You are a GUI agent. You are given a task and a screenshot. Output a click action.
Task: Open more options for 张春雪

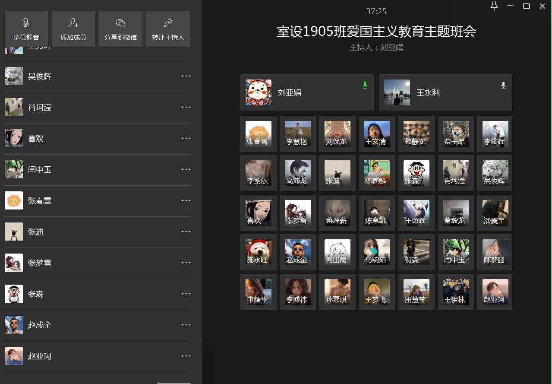[186, 201]
